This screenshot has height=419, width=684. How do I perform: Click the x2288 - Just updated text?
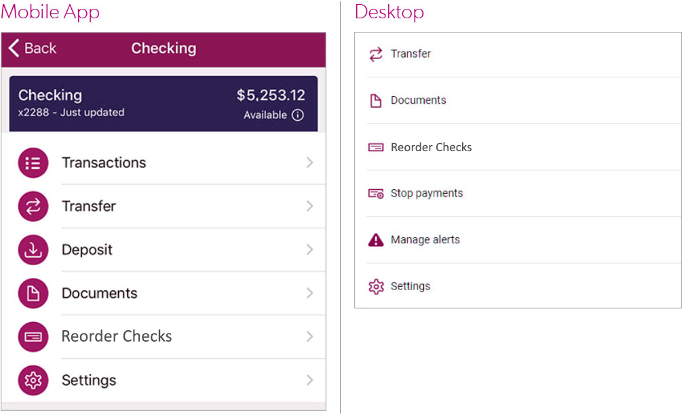pos(71,113)
